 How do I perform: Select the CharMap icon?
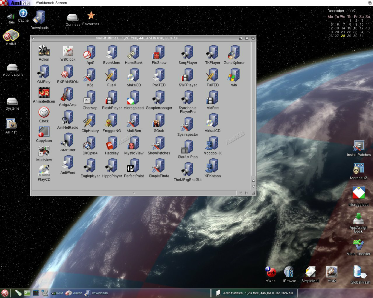pos(90,97)
